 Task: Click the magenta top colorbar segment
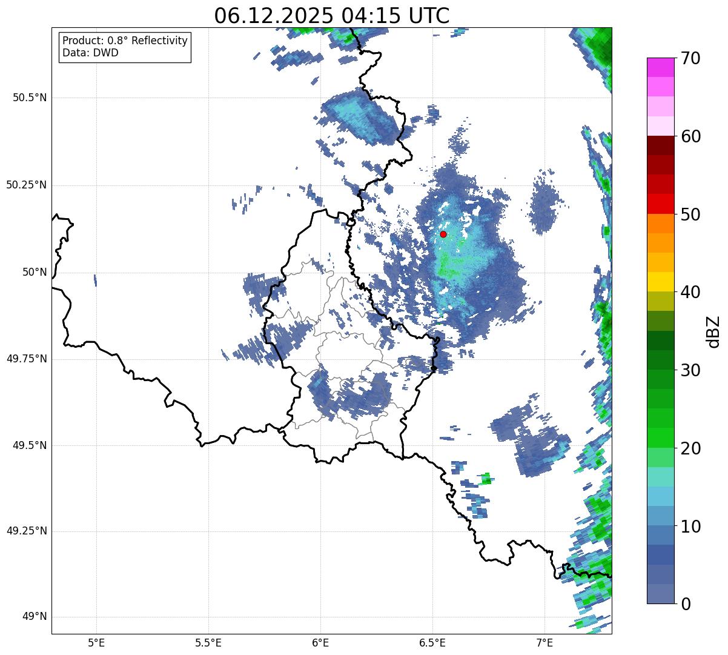[x=660, y=67]
